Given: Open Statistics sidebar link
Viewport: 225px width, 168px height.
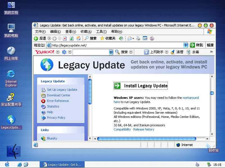Looking at the screenshot, I should (x=53, y=107).
